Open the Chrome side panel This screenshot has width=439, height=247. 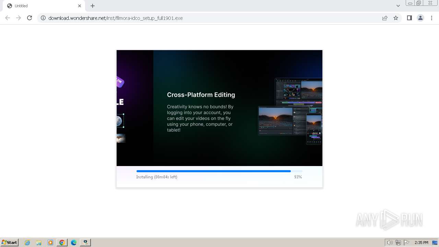(409, 18)
